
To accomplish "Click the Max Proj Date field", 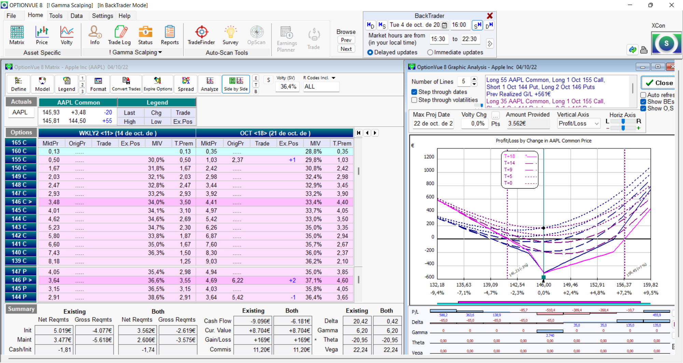I will click(x=433, y=124).
